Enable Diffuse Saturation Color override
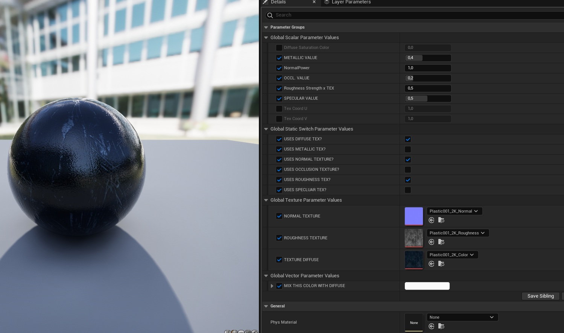Screen dimensions: 564x333 click(279, 48)
